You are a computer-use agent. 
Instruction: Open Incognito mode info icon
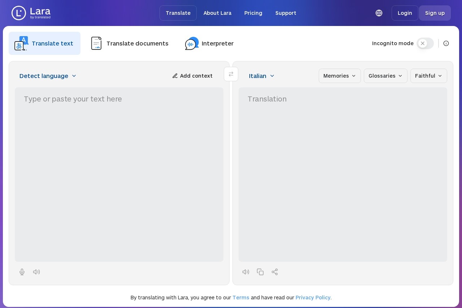point(446,43)
